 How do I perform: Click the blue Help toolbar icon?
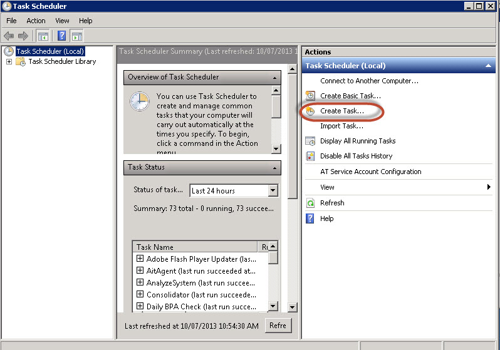coord(62,36)
